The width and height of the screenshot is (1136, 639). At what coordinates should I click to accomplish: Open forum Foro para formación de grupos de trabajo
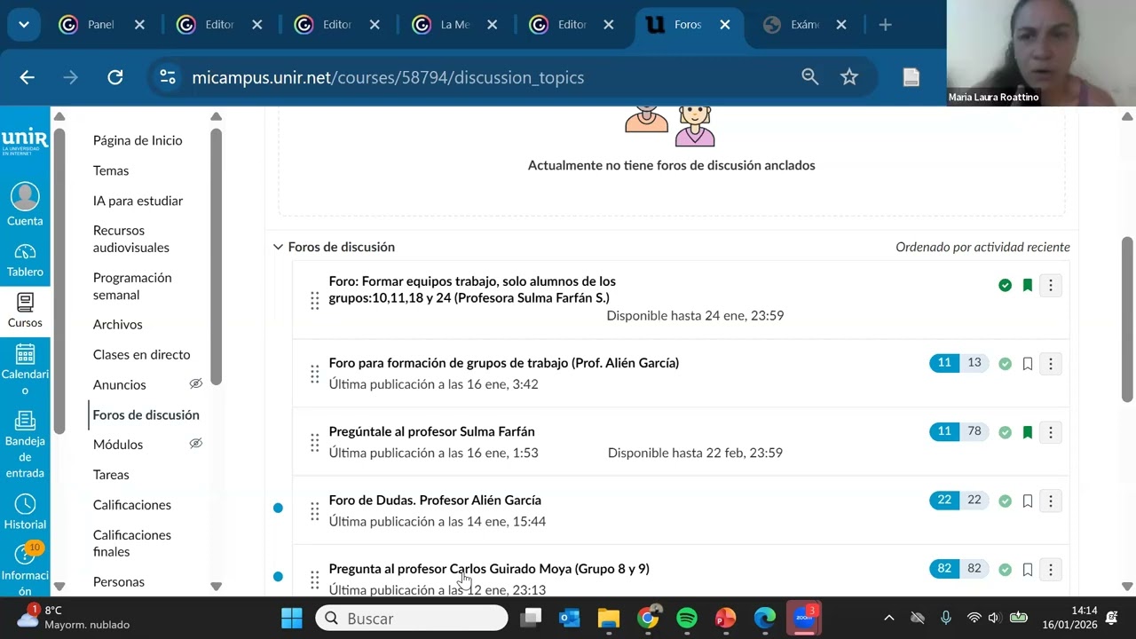504,363
